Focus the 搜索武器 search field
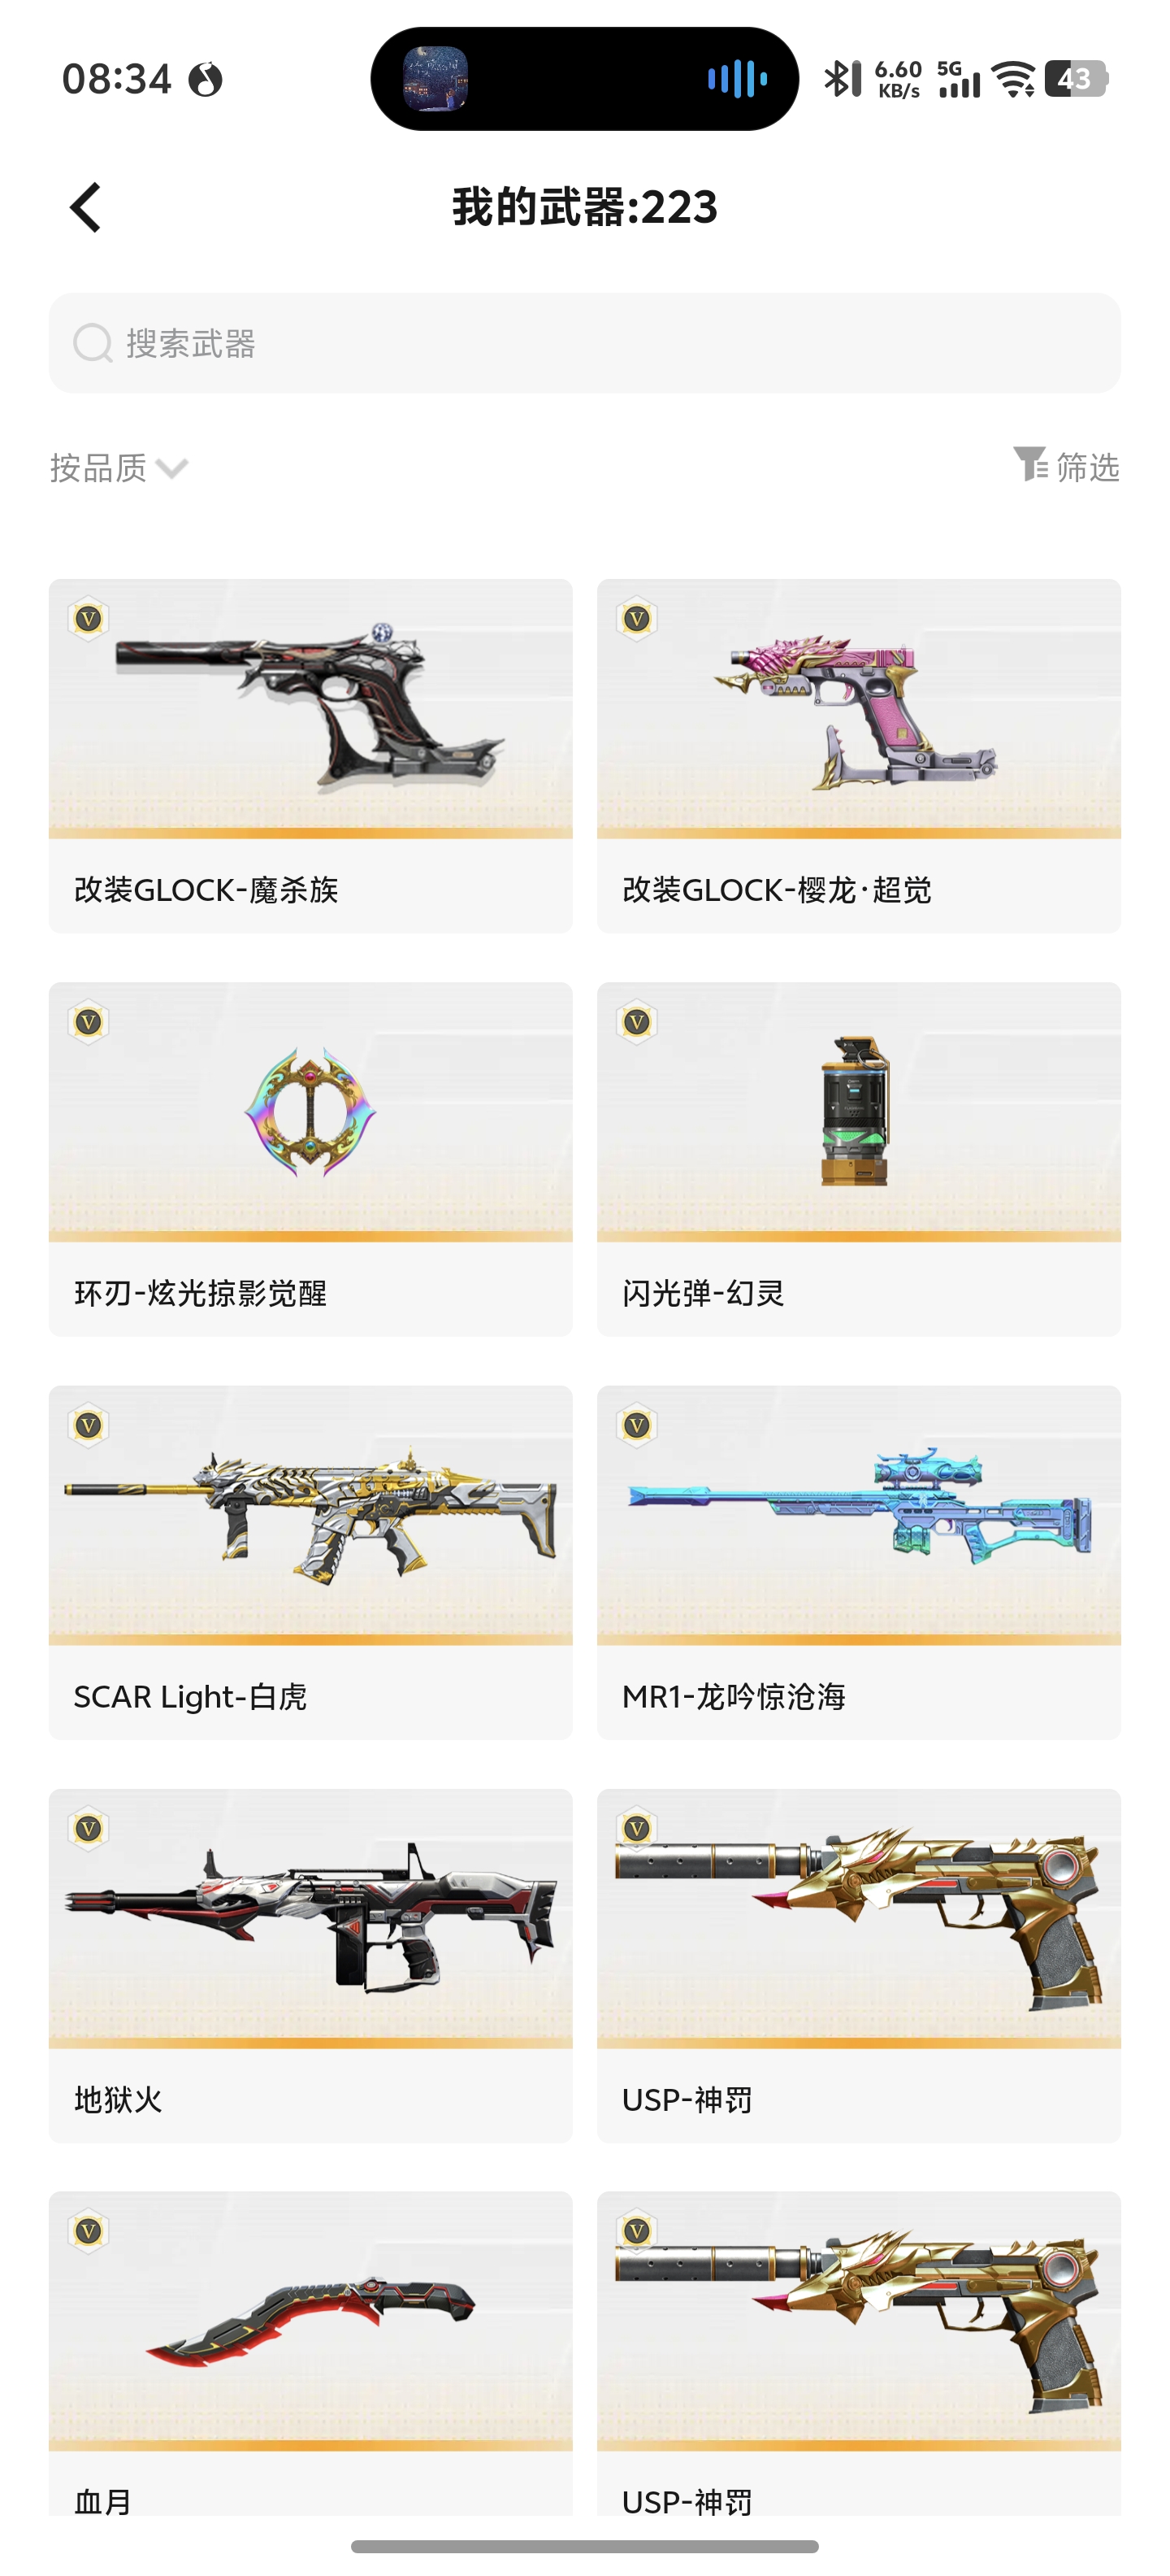Viewport: 1170px width, 2576px height. [x=584, y=343]
